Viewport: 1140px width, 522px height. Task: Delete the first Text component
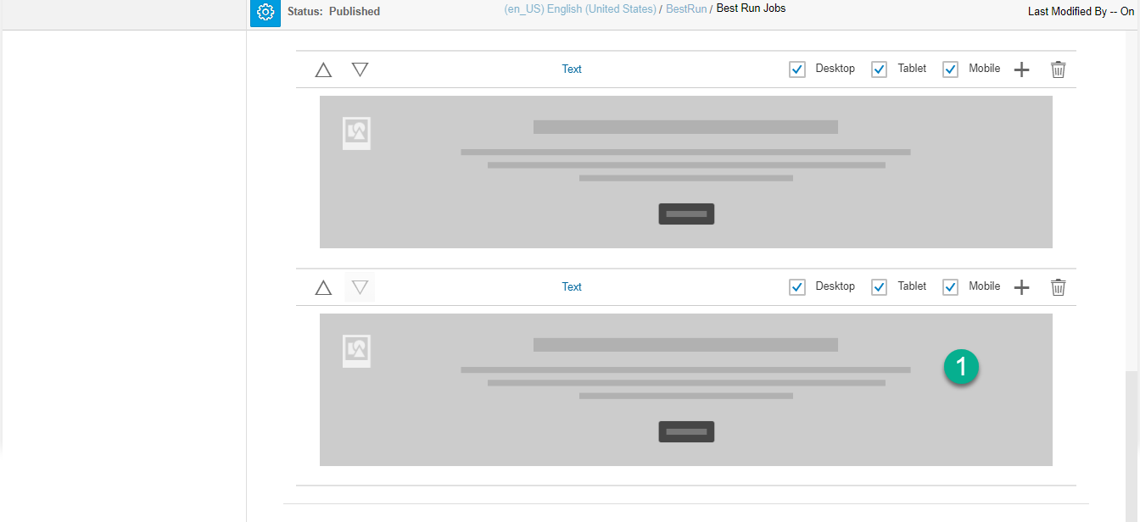click(1058, 69)
